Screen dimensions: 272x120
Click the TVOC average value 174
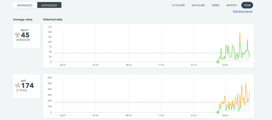(27, 85)
